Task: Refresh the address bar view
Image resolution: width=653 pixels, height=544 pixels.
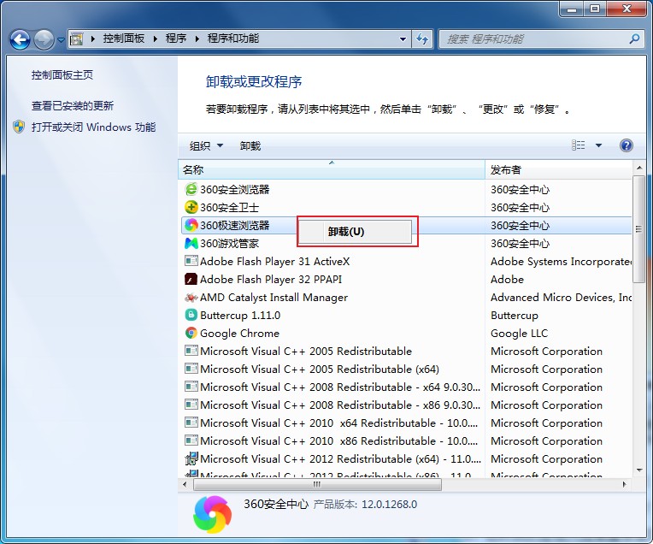Action: pyautogui.click(x=422, y=39)
